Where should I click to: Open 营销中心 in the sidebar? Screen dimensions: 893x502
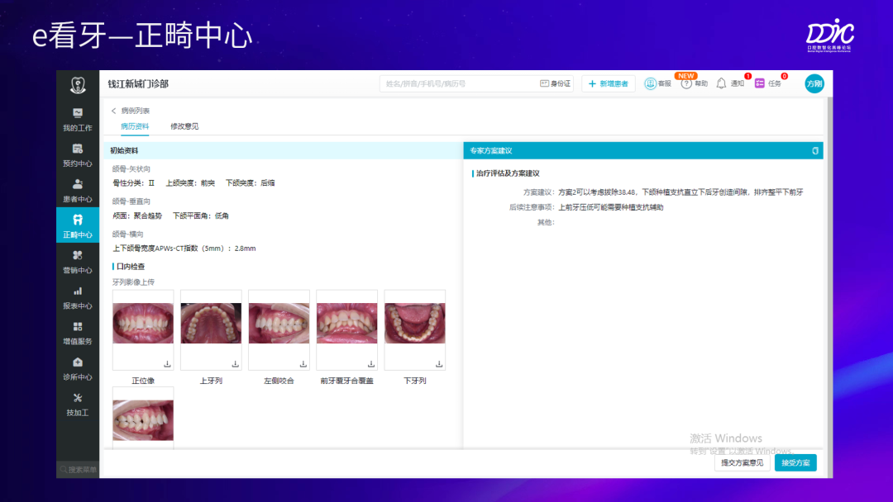coord(78,262)
